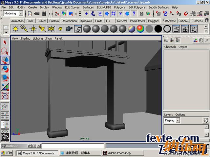Click the IPR render clapperboard icon
The width and height of the screenshot is (210, 157).
point(185,29)
